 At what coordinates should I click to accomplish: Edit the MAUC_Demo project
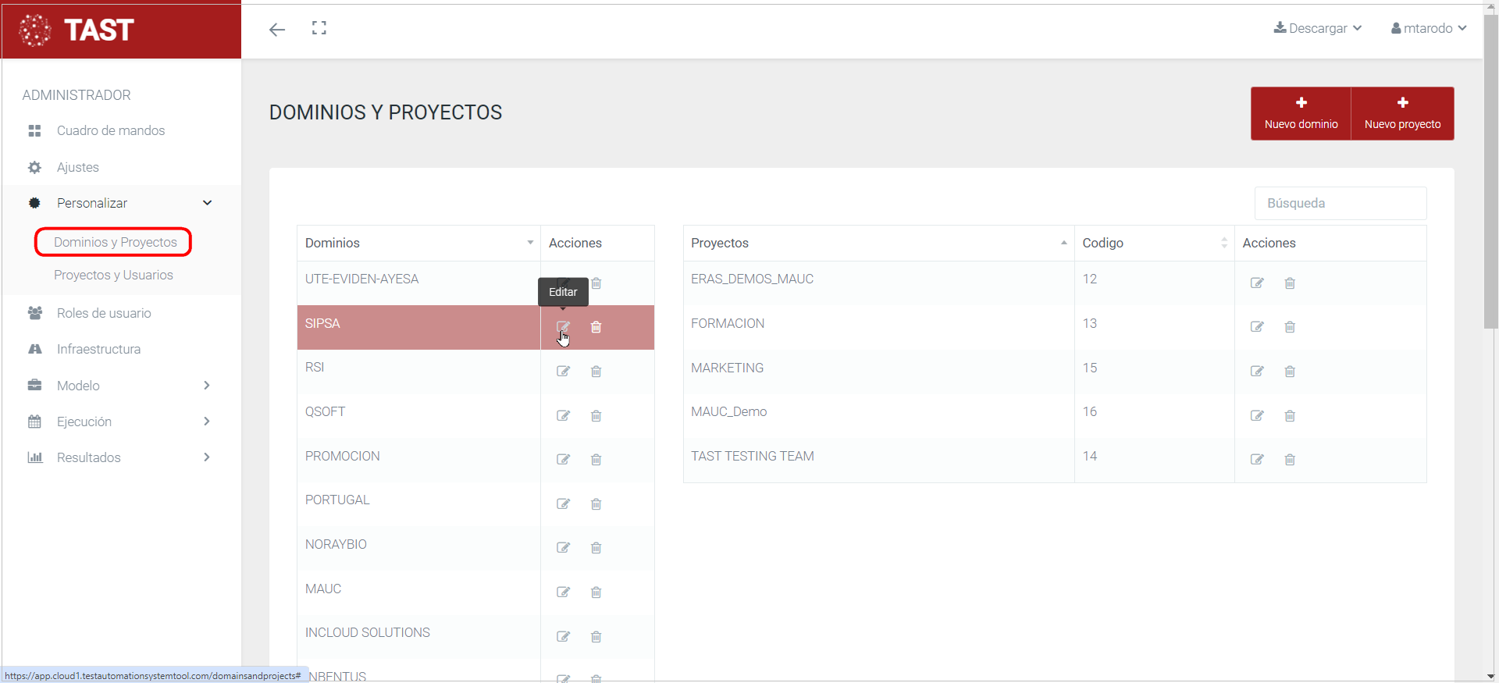pyautogui.click(x=1257, y=416)
